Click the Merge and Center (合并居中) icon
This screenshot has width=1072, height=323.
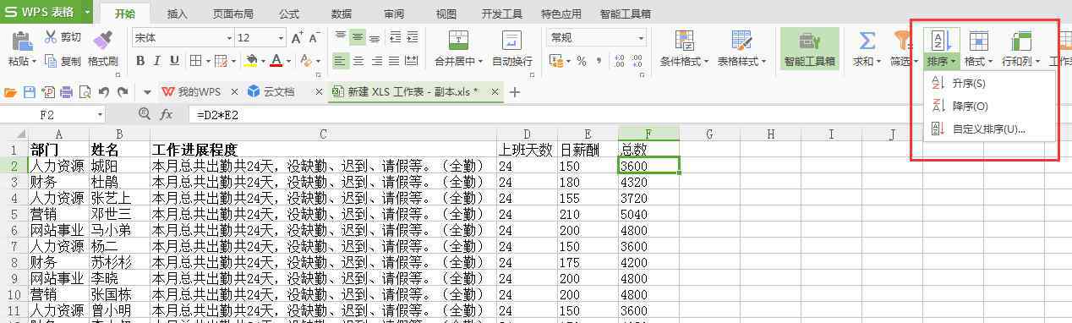tap(458, 40)
